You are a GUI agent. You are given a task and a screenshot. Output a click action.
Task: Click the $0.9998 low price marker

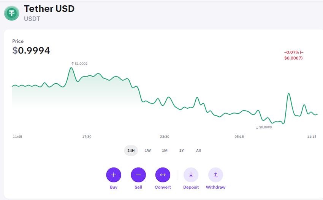[264, 127]
